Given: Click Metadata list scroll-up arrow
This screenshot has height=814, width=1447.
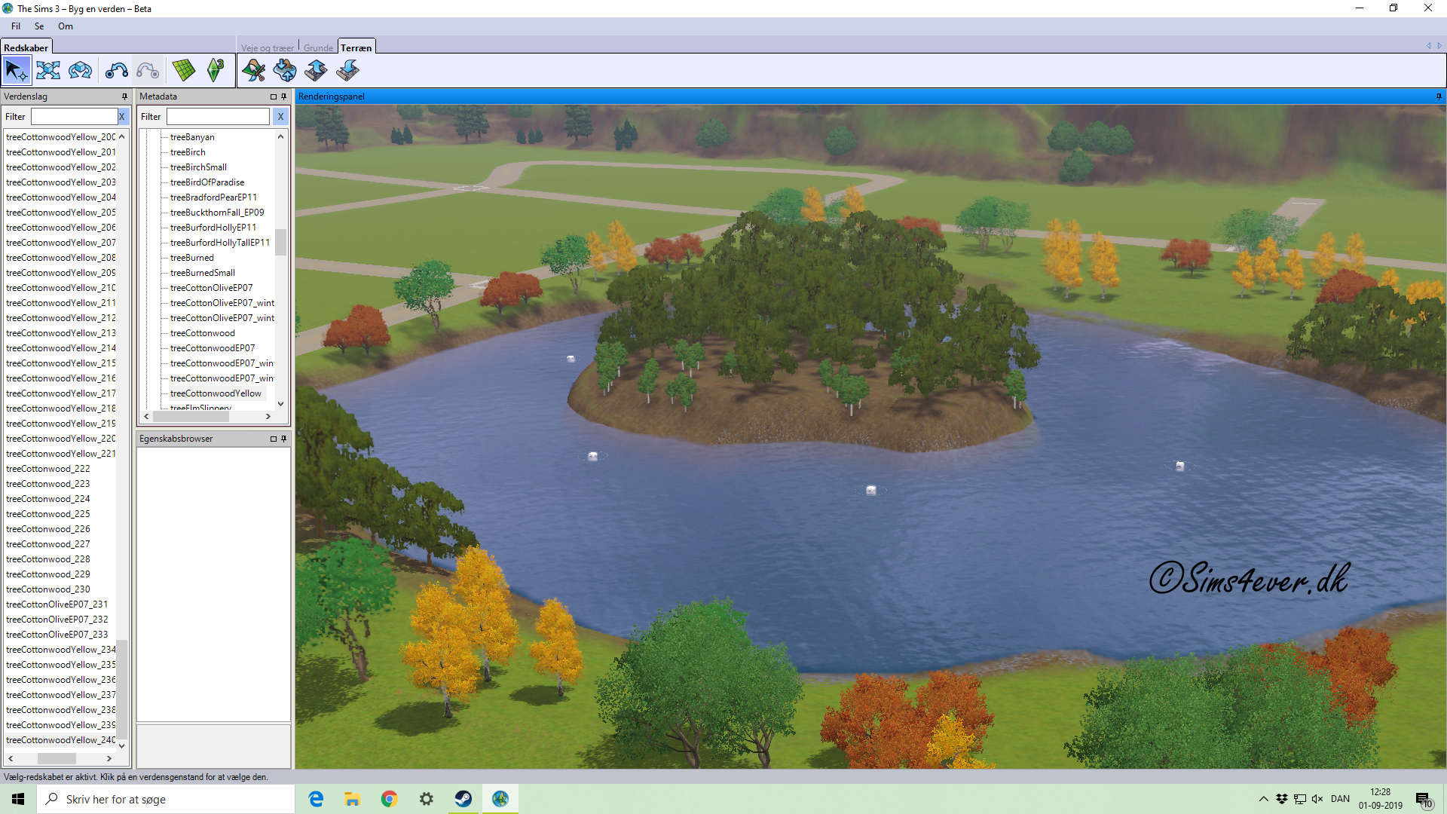Looking at the screenshot, I should [280, 136].
